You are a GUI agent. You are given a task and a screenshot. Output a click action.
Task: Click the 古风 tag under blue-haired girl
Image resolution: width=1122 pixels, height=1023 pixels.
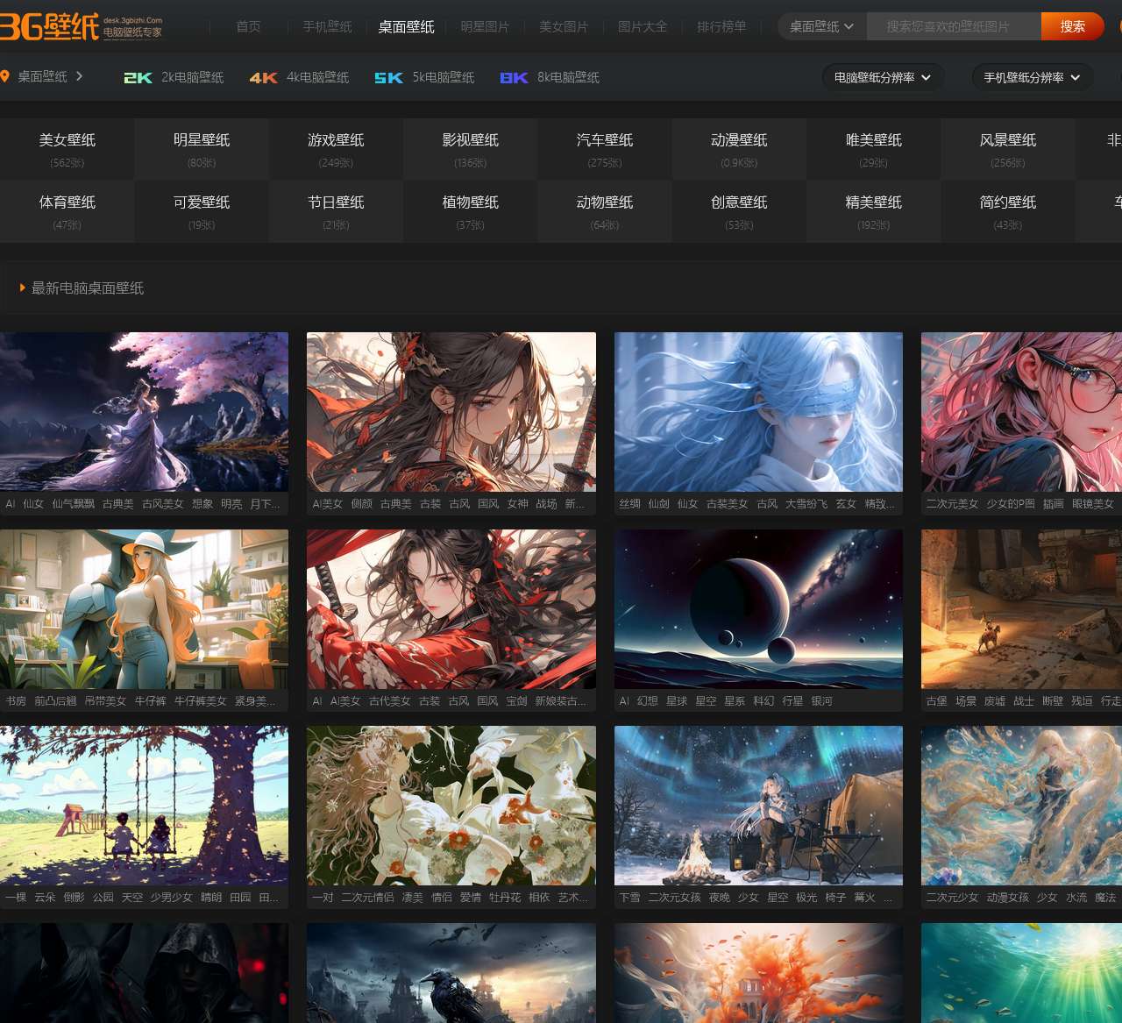coord(767,504)
